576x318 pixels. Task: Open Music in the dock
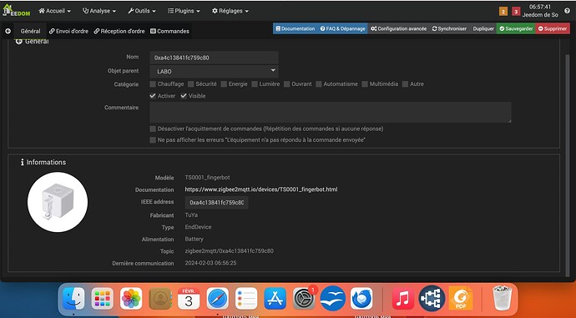click(402, 298)
